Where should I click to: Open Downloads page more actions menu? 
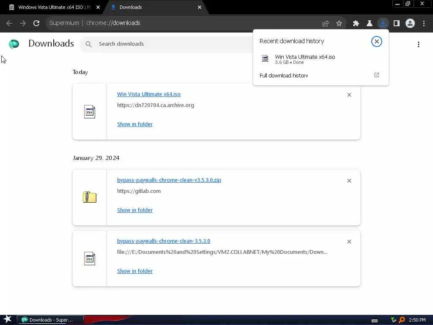pyautogui.click(x=419, y=44)
